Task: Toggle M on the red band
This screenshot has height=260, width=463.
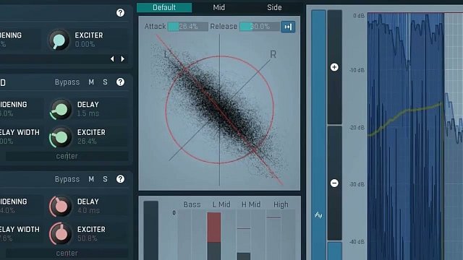Action: (x=91, y=179)
